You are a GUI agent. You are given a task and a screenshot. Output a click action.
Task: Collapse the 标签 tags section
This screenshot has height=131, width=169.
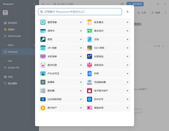[x=5, y=61]
